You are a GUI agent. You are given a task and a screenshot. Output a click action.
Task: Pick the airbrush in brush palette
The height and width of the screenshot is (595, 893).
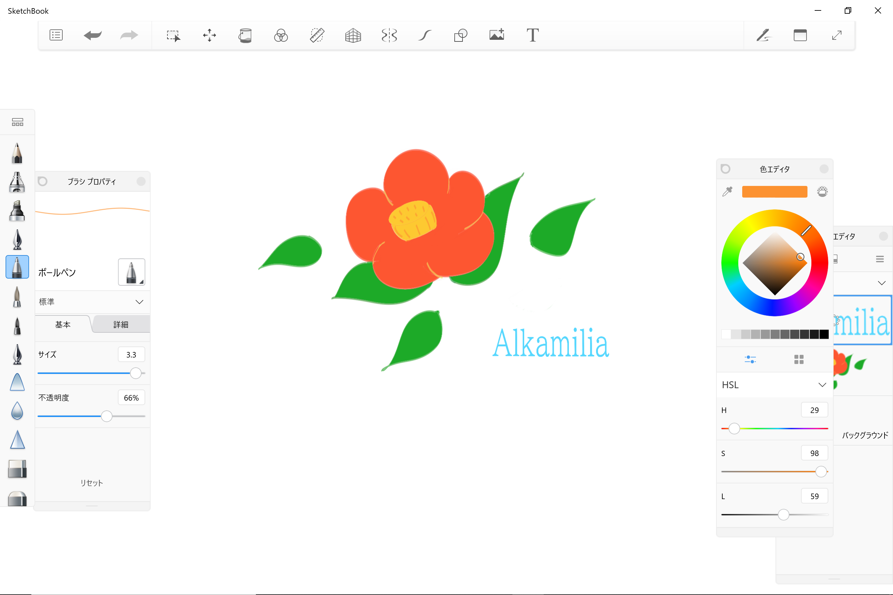tap(17, 182)
